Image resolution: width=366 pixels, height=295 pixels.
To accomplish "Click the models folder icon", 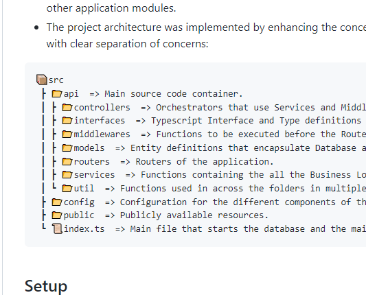I will pyautogui.click(x=67, y=148).
